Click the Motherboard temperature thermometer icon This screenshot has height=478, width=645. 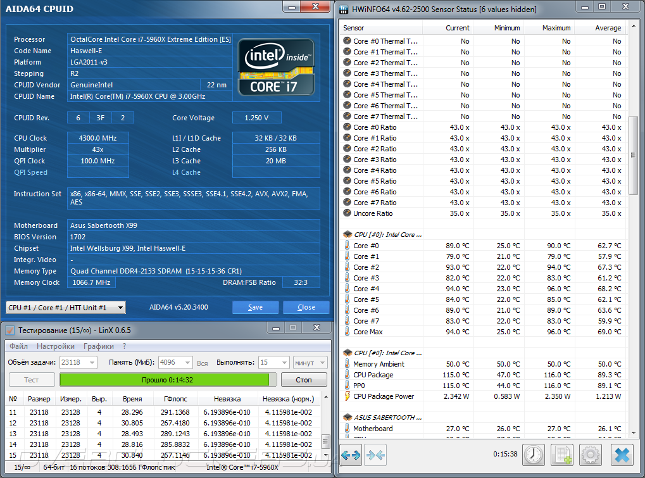(347, 428)
